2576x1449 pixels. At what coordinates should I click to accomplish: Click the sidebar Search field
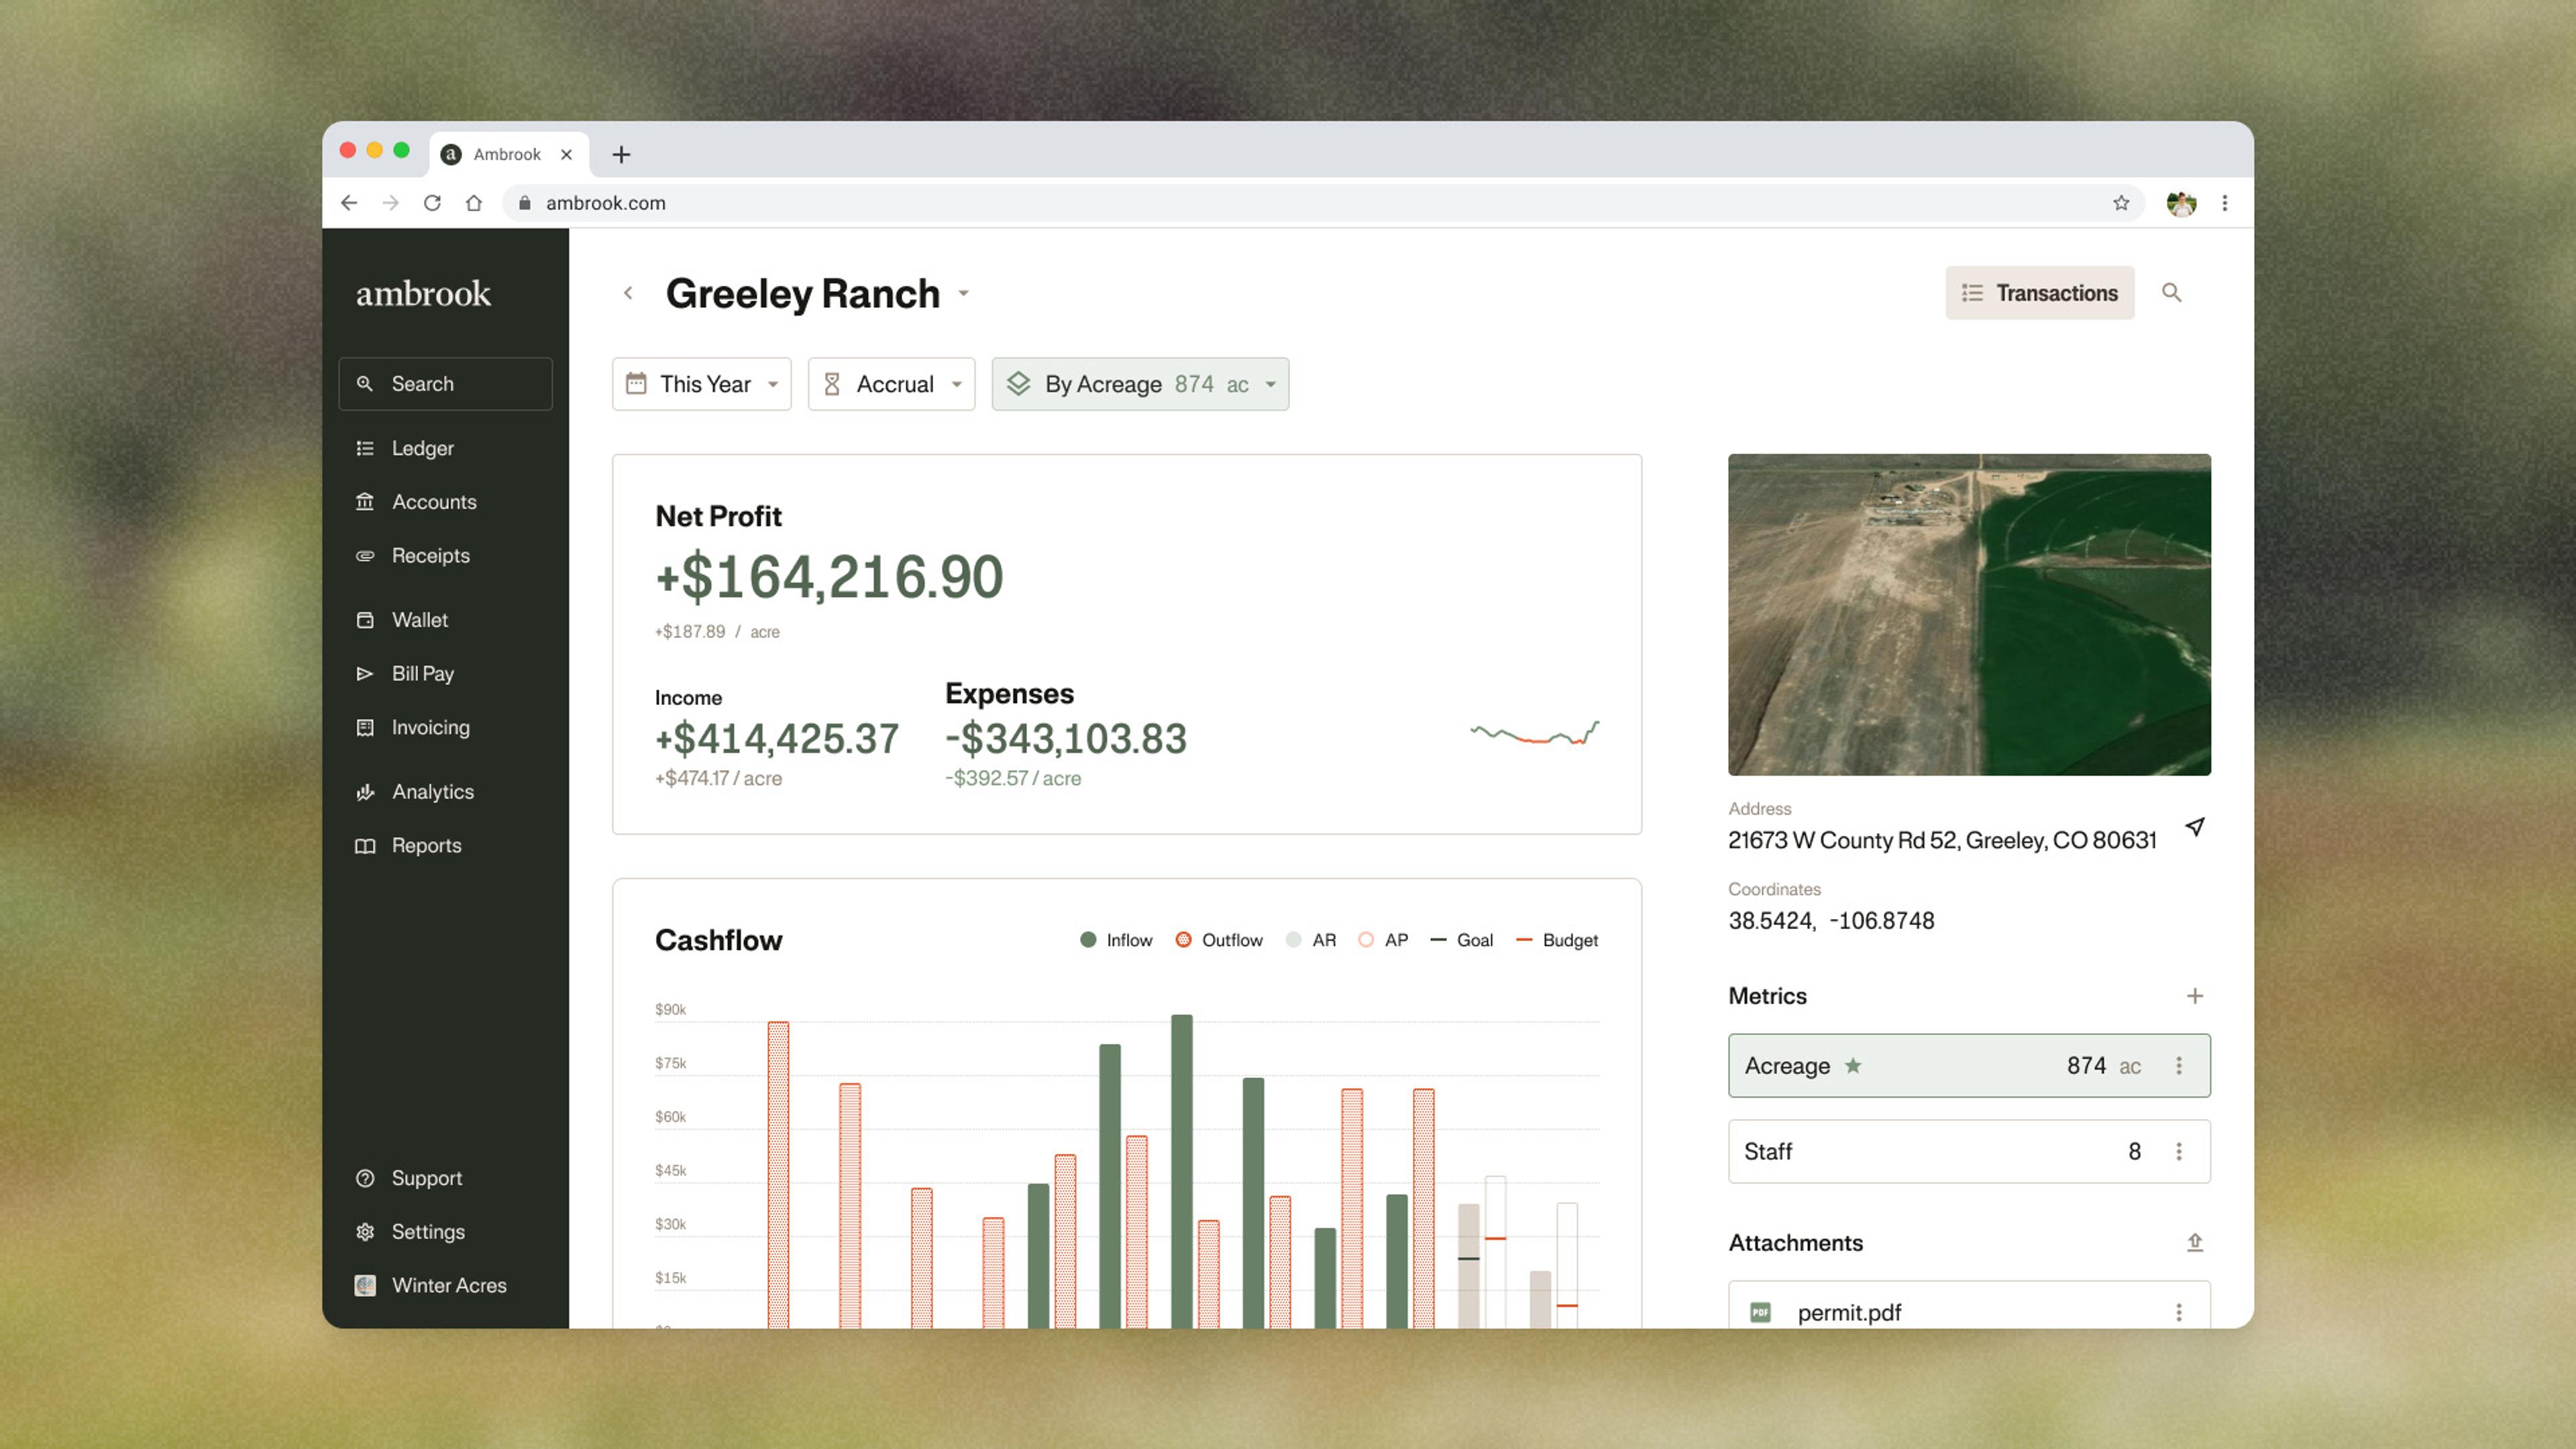click(445, 384)
